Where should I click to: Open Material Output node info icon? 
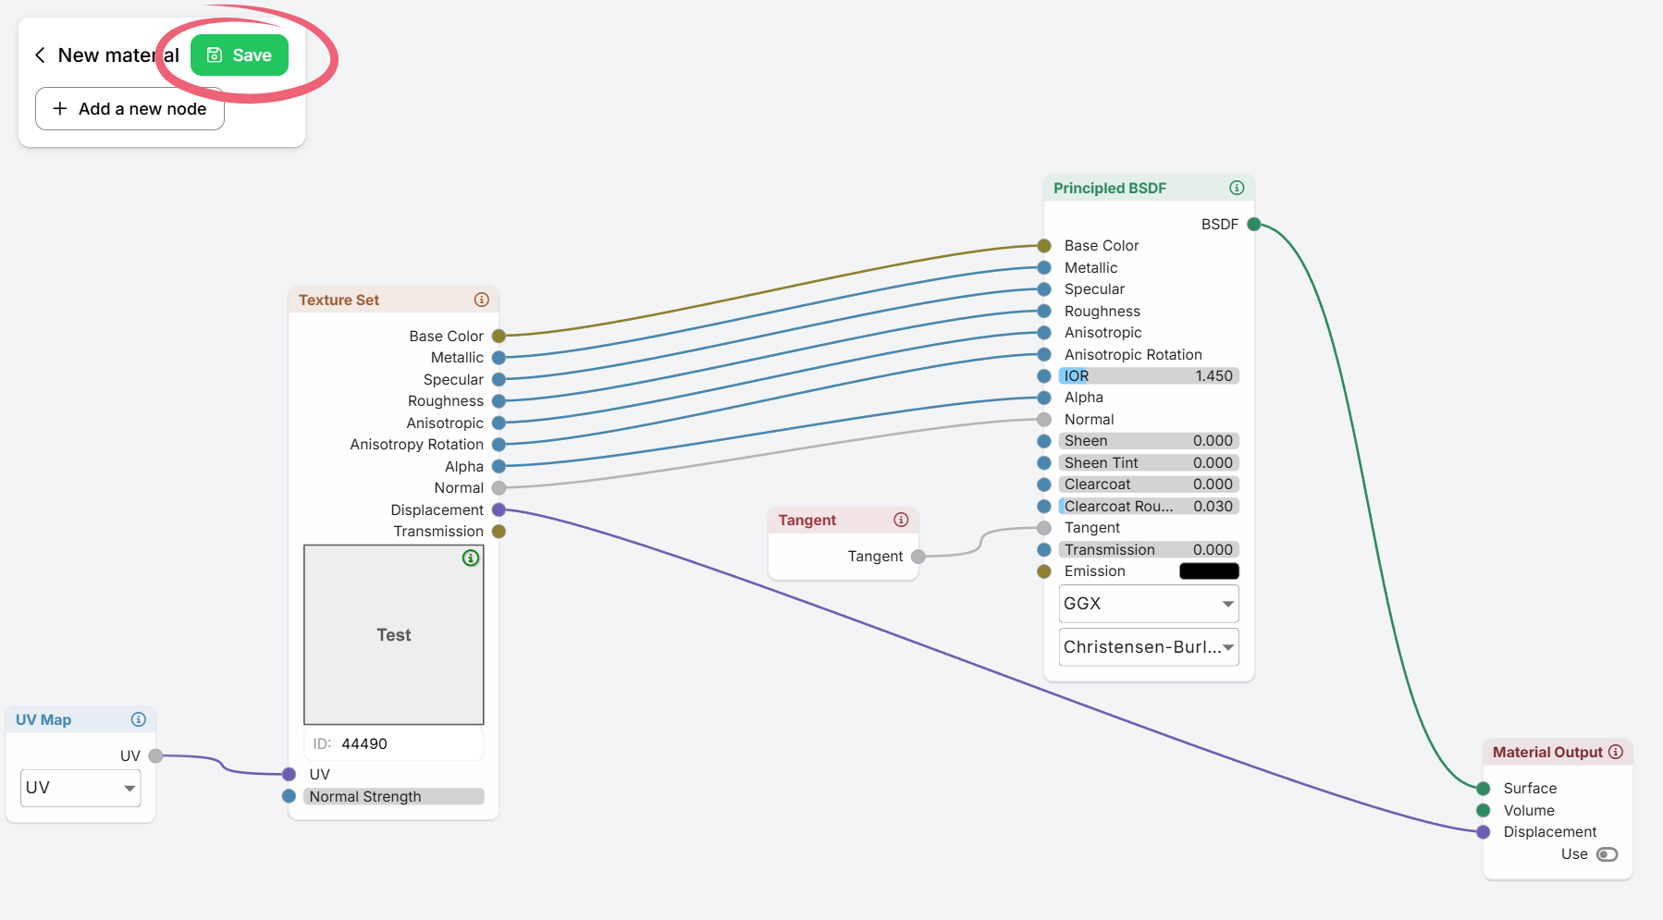coord(1616,752)
